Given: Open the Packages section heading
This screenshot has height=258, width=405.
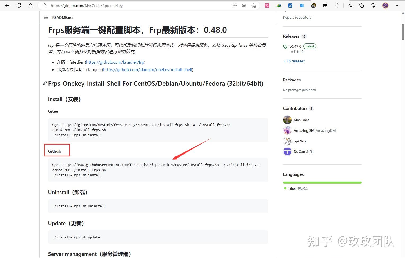Looking at the screenshot, I should pos(292,80).
